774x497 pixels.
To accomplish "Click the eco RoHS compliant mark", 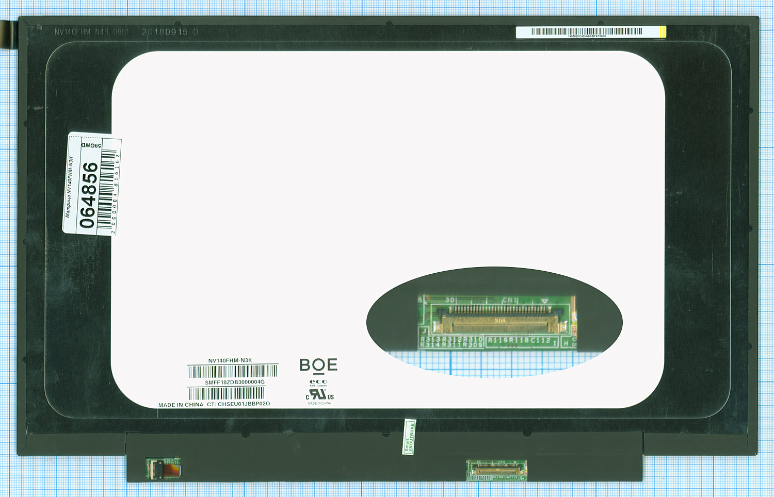I will 318,383.
